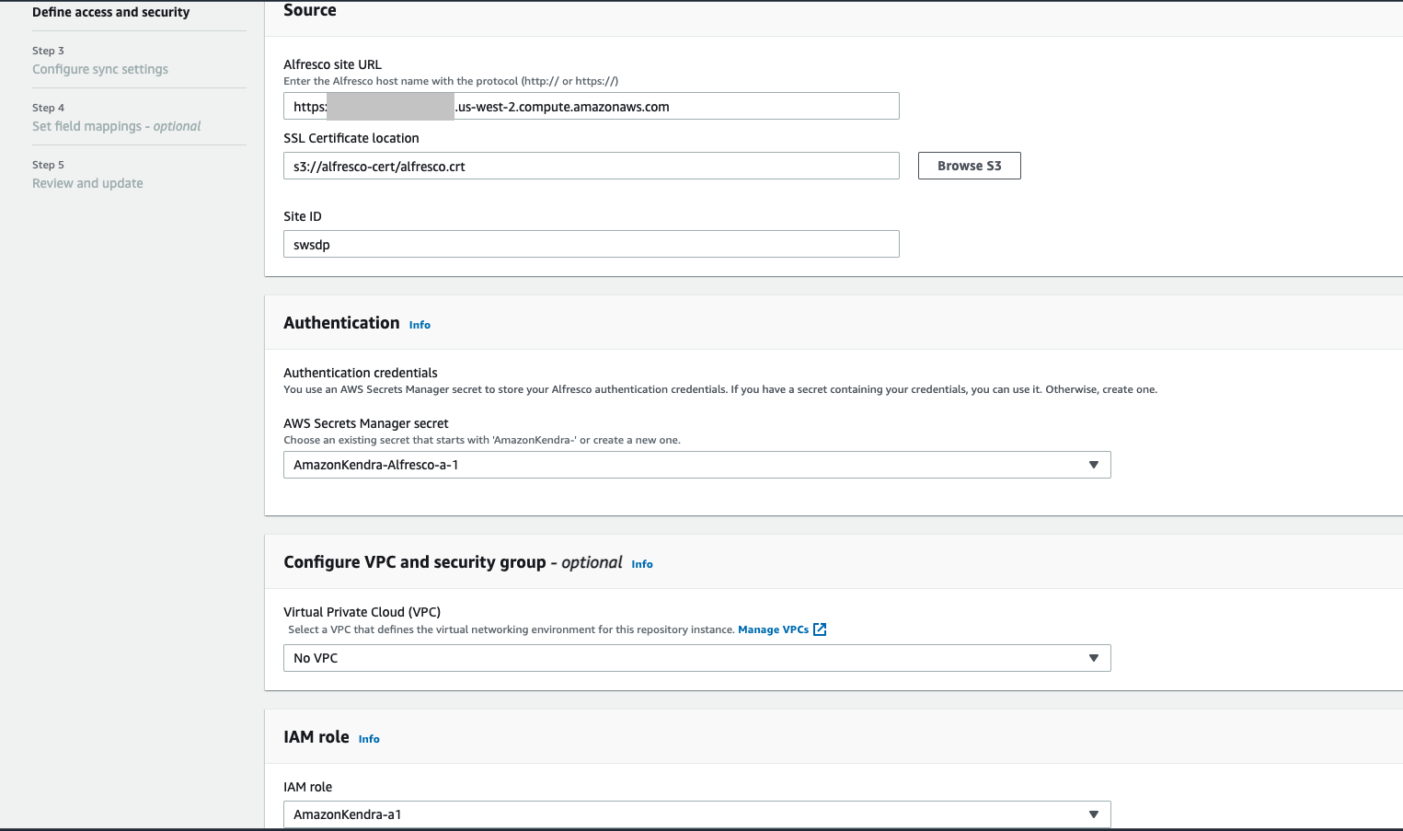Viewport: 1403px width, 831px height.
Task: Open Info beside Configure VPC and security group
Action: point(642,564)
